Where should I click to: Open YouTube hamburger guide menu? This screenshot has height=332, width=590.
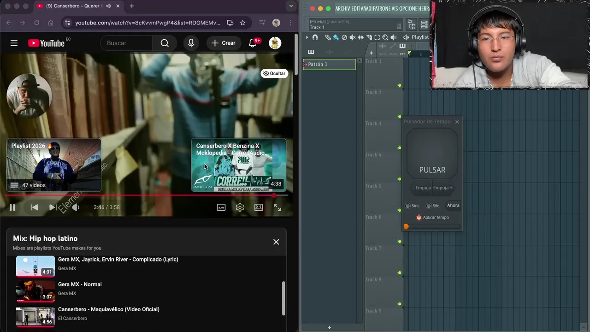pos(14,43)
